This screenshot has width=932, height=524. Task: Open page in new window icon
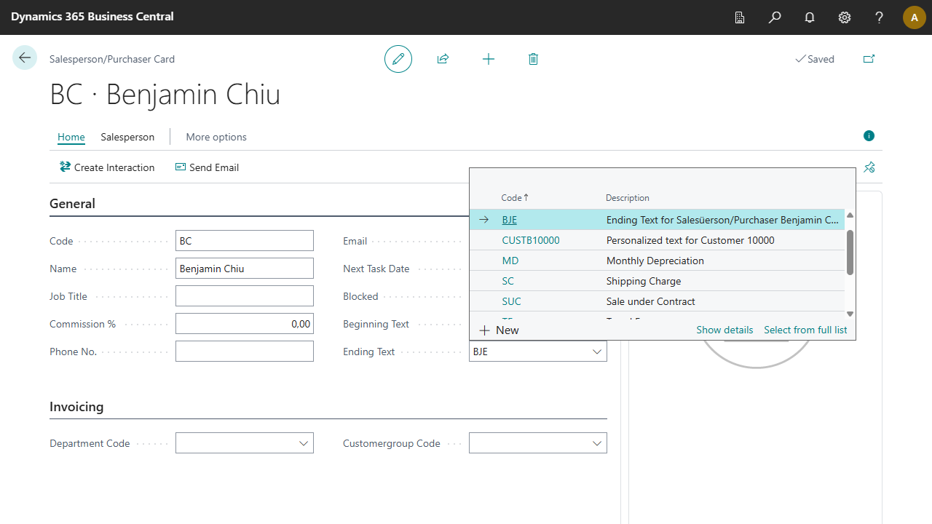coord(869,59)
